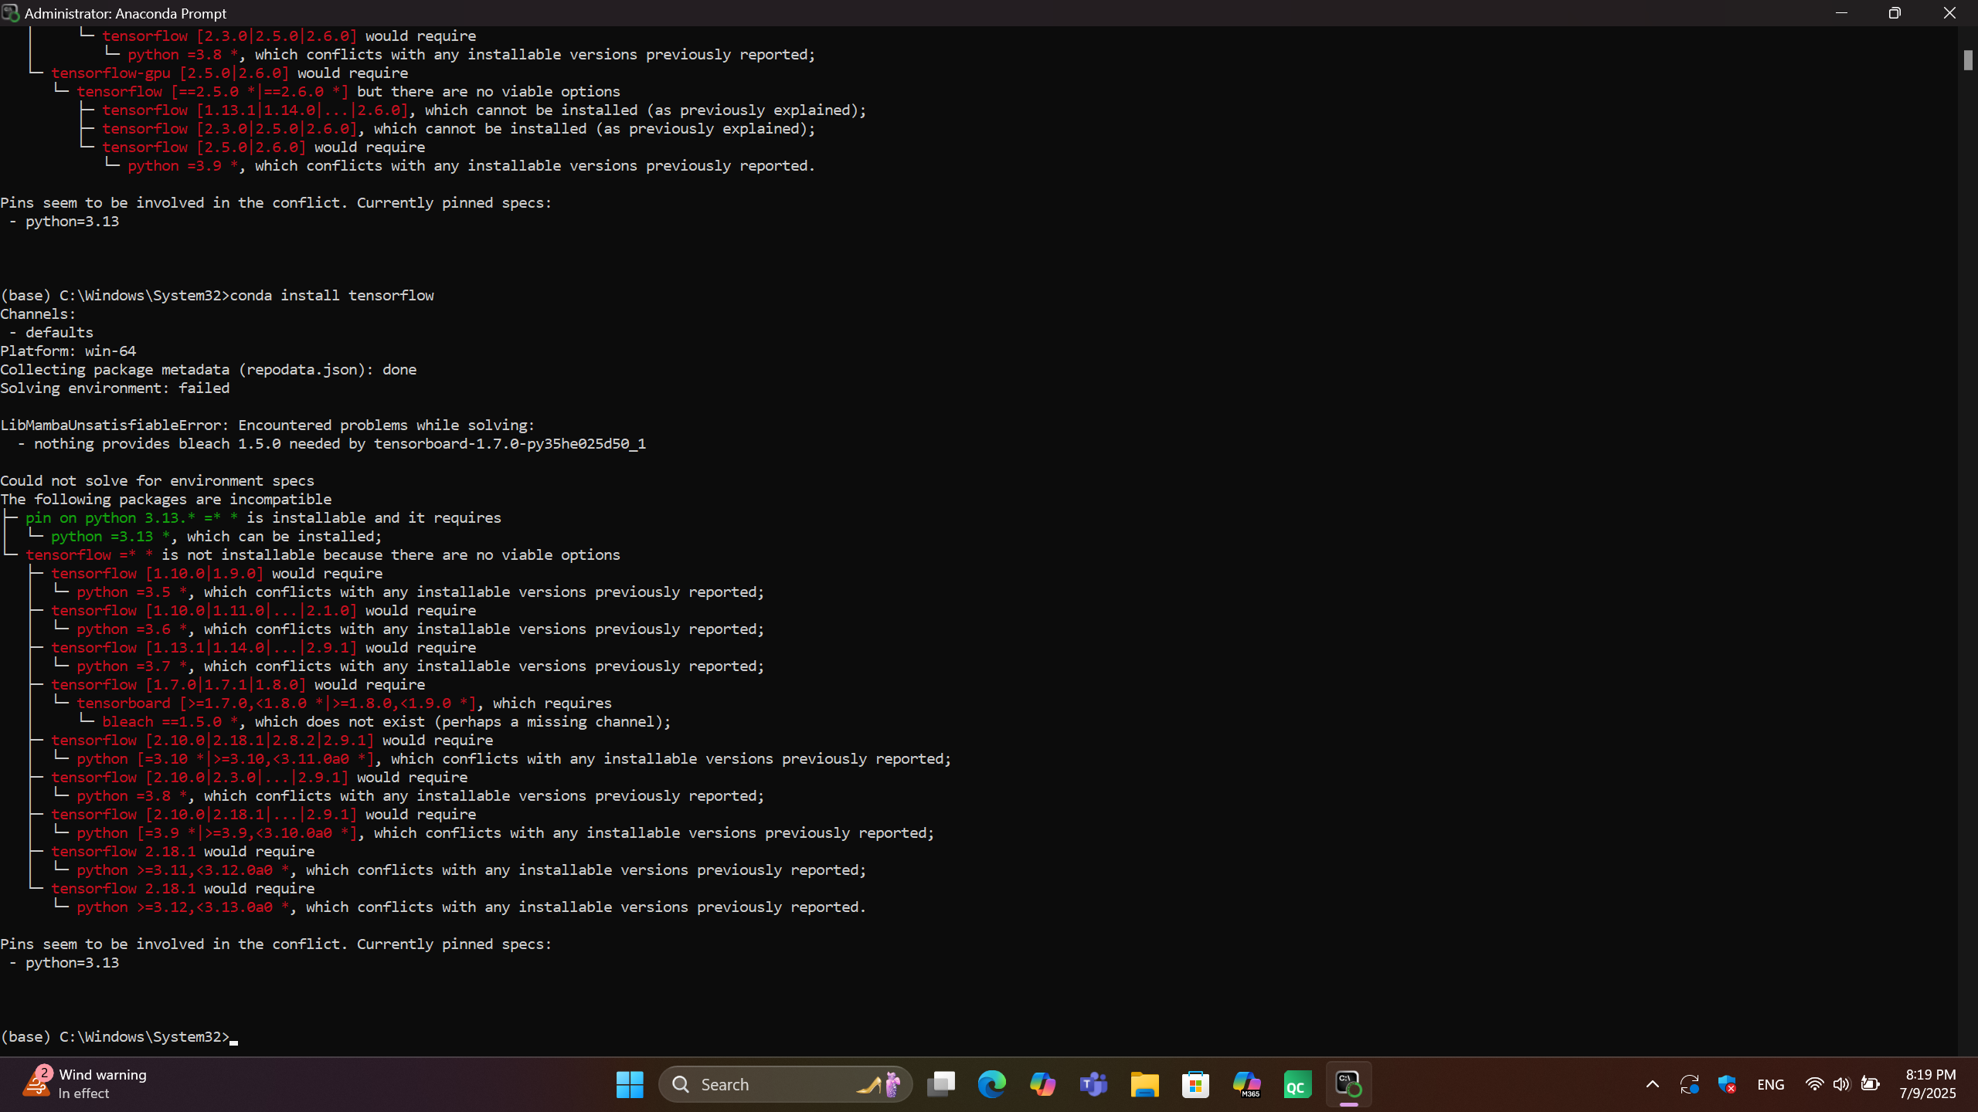Open Windows Security tray icon
This screenshot has width=1978, height=1112.
1727,1084
